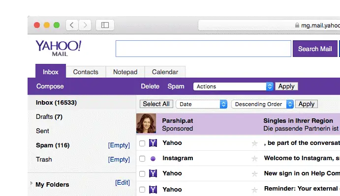The image size is (340, 196).
Task: Open the Date sort dropdown
Action: (x=201, y=104)
